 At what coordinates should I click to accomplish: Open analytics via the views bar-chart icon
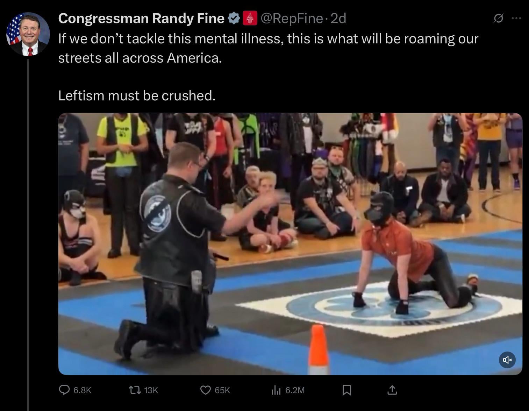(x=276, y=390)
